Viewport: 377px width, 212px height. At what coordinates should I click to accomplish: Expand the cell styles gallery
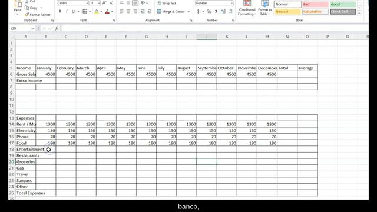point(359,13)
